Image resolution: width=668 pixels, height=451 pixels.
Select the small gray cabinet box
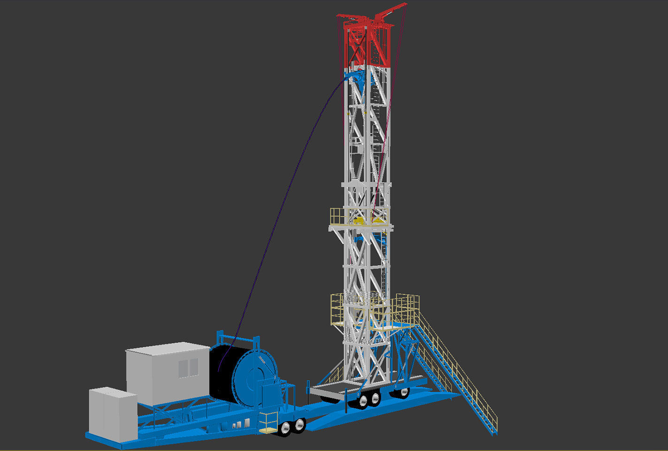click(113, 414)
